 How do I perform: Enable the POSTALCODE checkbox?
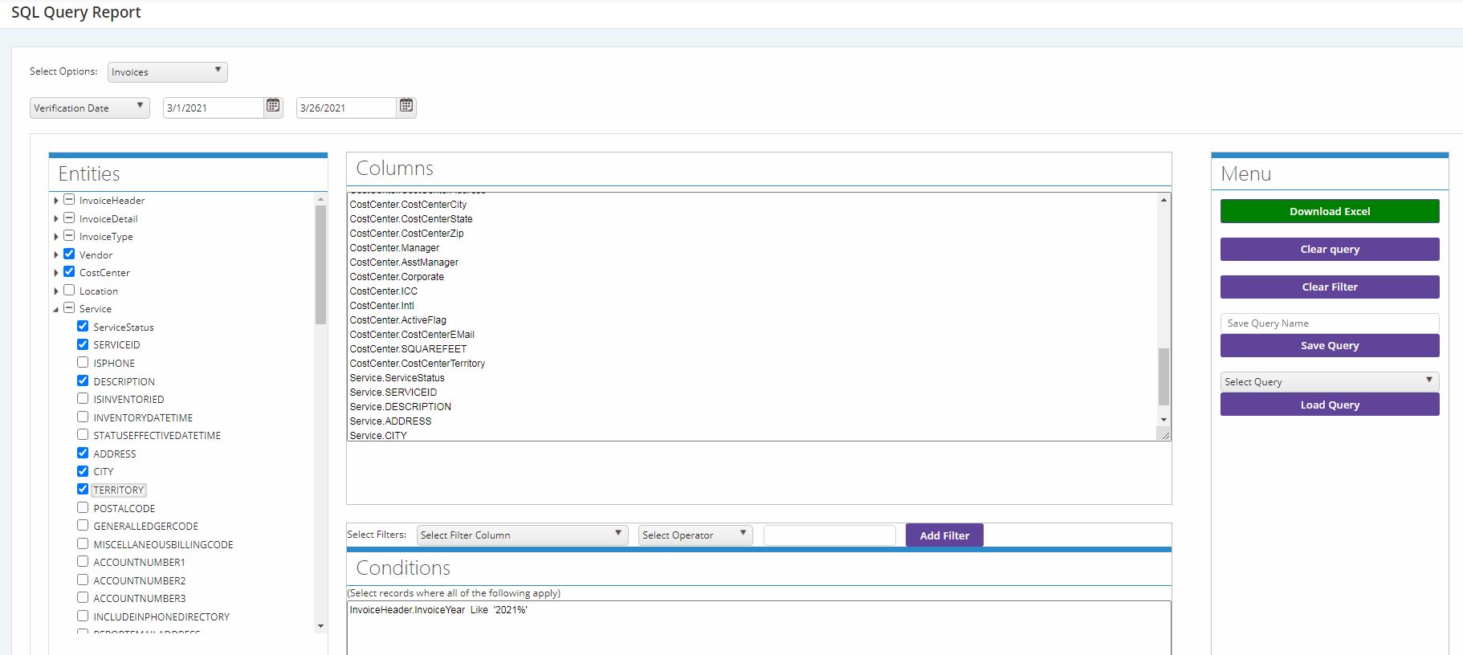tap(83, 507)
